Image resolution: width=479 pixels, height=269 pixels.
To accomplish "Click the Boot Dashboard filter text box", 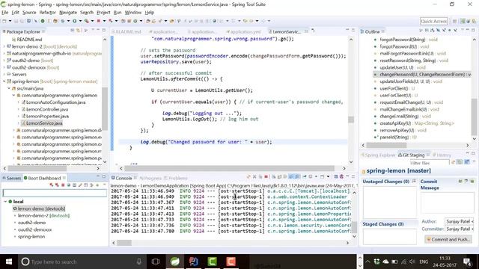I will [x=55, y=193].
